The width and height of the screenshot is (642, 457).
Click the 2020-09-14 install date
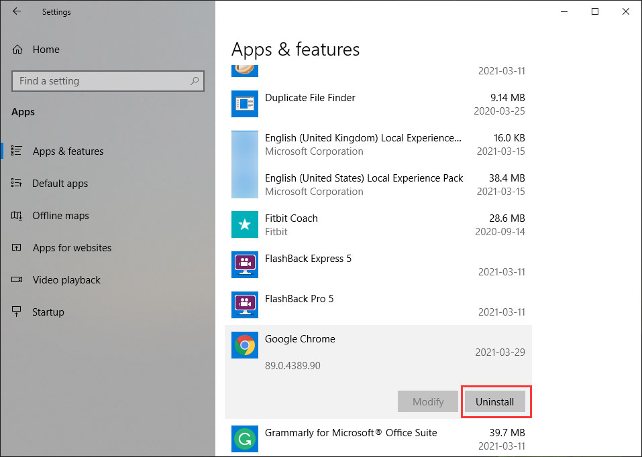500,232
